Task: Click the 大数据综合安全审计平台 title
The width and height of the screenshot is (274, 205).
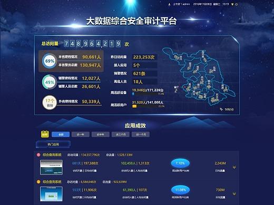Action: point(131,21)
